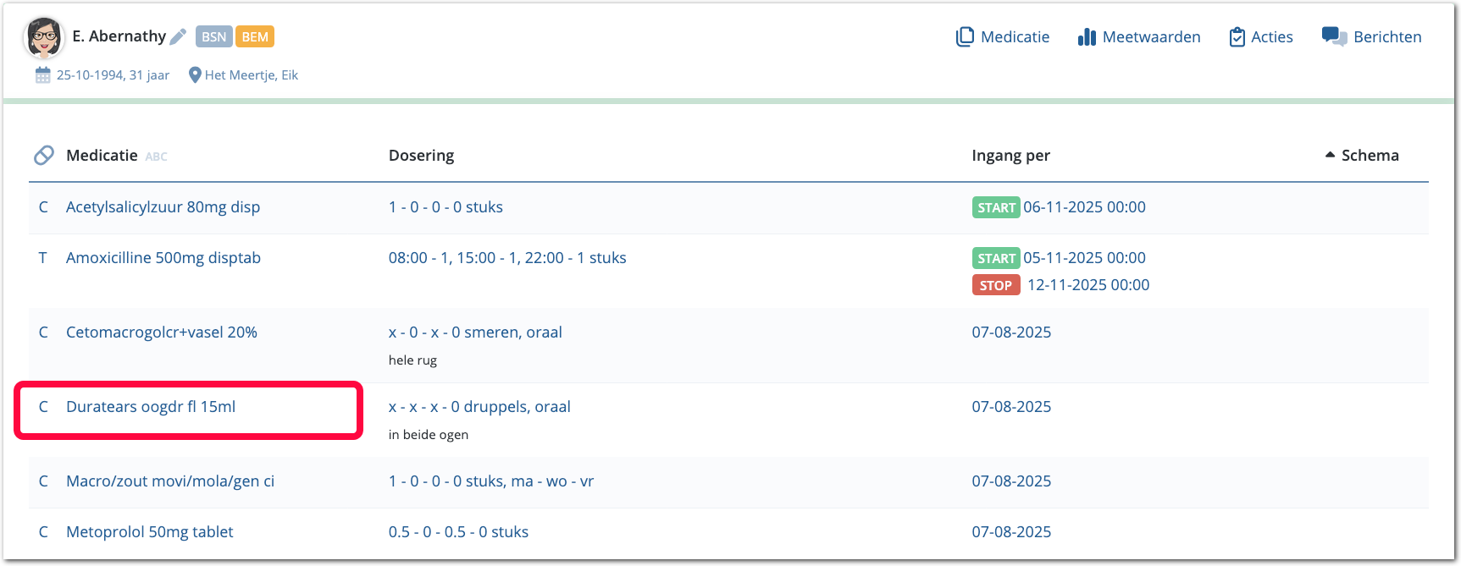Click the Berichten chat bubbles icon
This screenshot has height=566, width=1461.
(1334, 36)
